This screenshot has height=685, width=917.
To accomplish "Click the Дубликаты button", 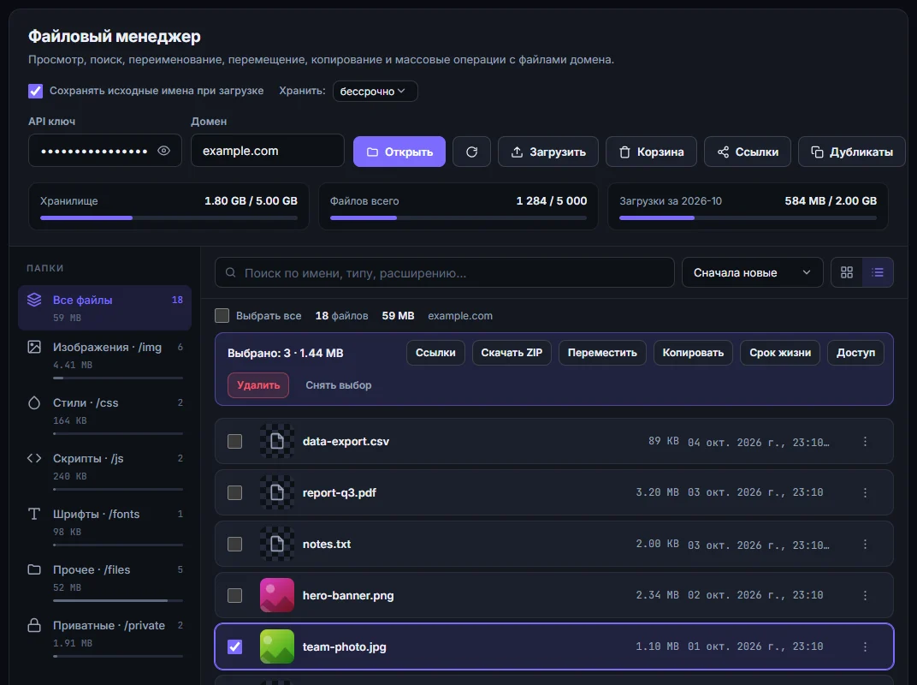I will click(851, 152).
